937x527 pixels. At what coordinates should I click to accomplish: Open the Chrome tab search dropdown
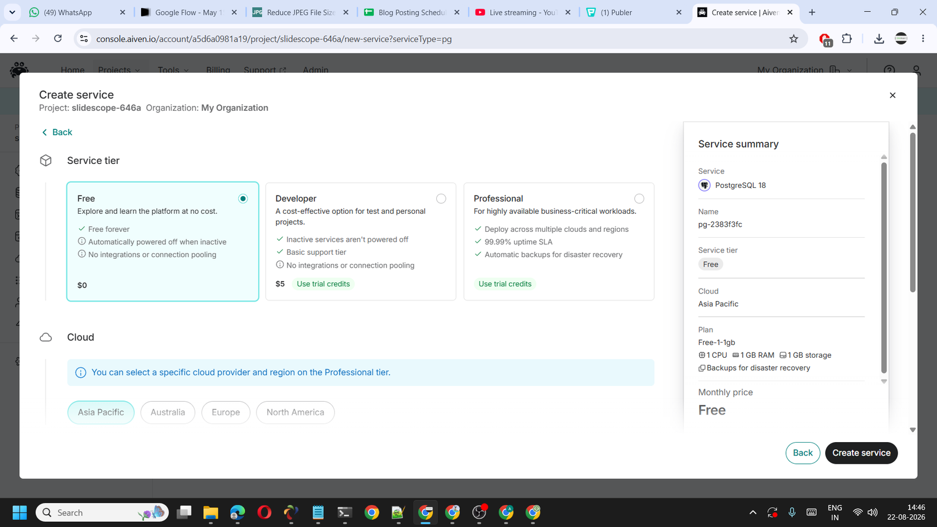click(x=12, y=12)
